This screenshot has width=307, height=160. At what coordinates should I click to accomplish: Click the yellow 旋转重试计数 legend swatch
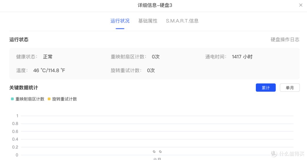(49, 99)
